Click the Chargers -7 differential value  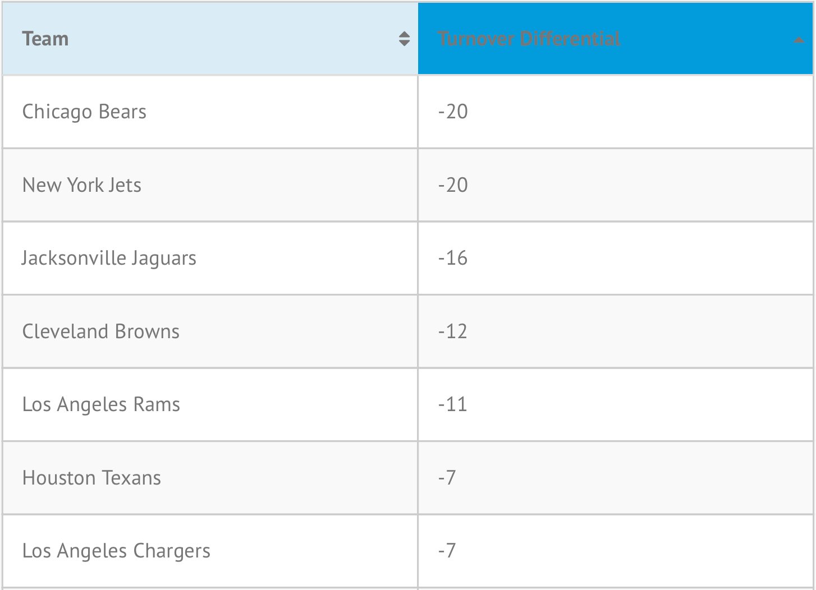click(447, 551)
